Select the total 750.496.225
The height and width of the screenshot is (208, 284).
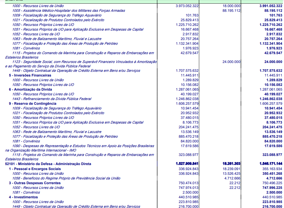272,183
